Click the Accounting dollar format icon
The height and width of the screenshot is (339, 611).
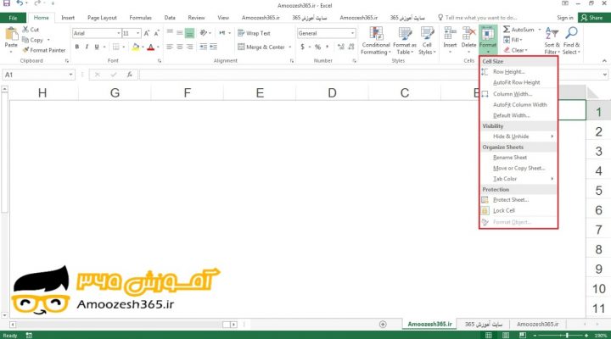point(302,47)
